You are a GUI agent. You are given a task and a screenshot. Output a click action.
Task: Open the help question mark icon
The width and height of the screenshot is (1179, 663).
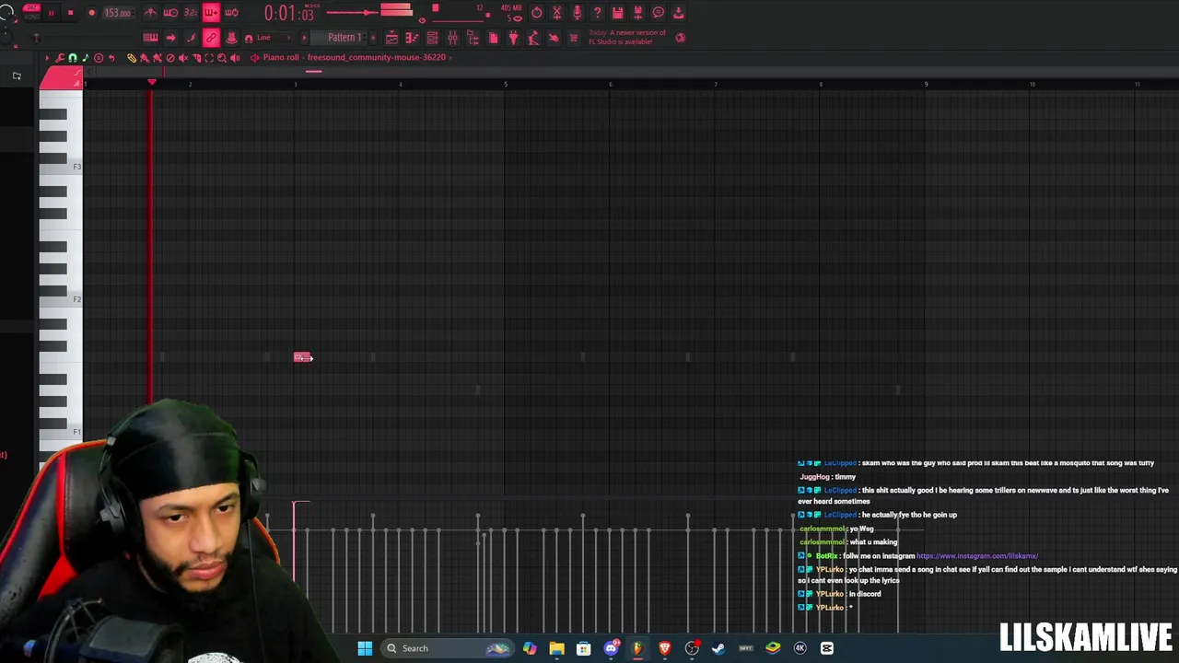pyautogui.click(x=598, y=13)
